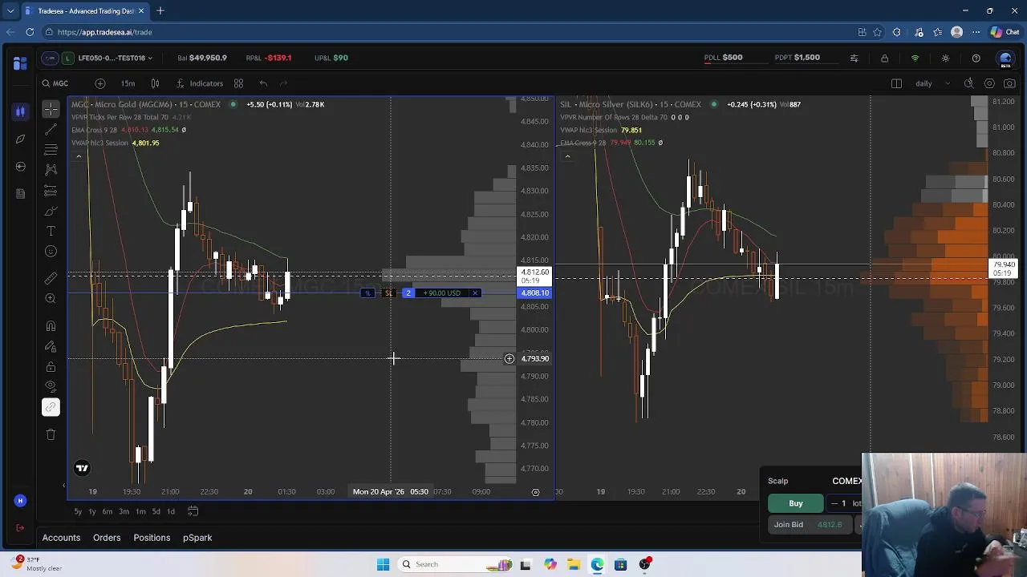The image size is (1027, 577).
Task: Select the 5d date range
Action: coord(156,511)
